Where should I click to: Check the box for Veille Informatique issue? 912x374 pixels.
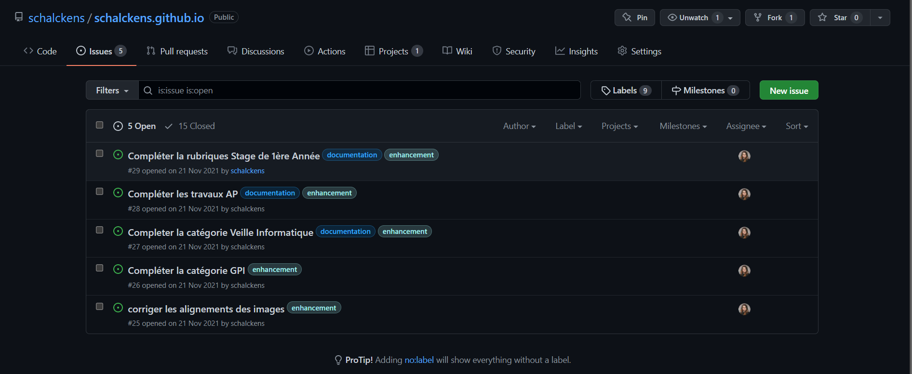100,230
